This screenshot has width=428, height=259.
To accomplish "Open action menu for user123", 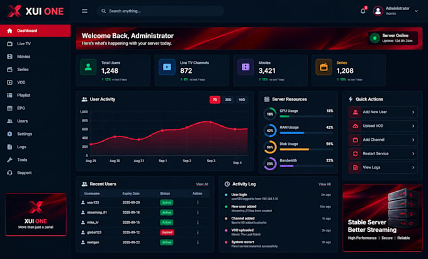I will point(198,202).
